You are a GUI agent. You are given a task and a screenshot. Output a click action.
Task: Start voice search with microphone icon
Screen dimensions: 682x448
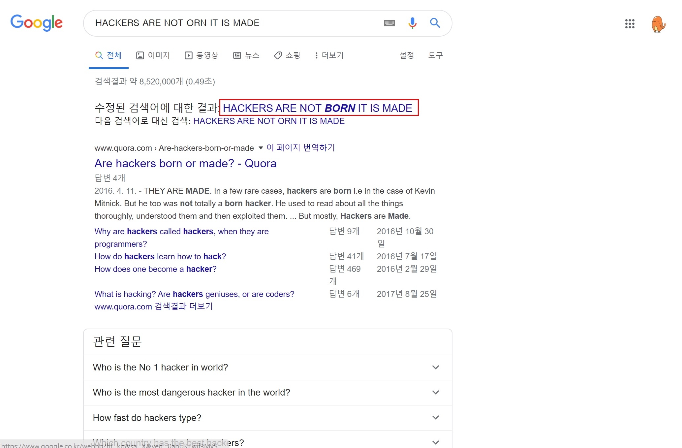point(412,23)
